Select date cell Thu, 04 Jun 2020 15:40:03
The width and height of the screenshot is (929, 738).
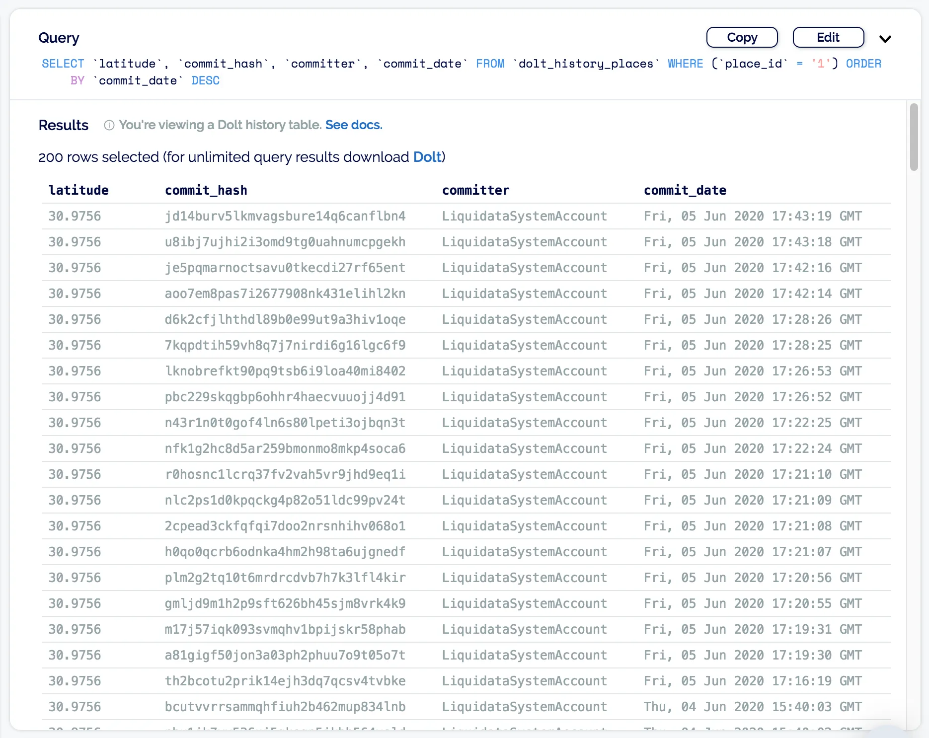pos(752,707)
